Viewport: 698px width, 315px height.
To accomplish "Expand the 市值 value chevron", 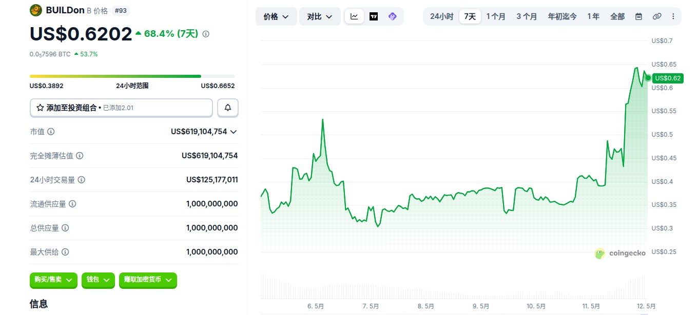I will click(234, 132).
